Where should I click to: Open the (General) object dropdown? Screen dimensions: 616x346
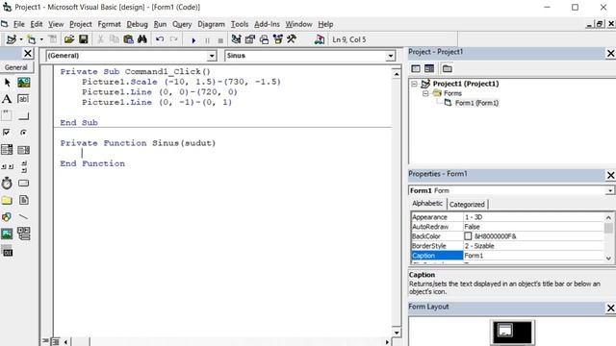click(x=212, y=56)
